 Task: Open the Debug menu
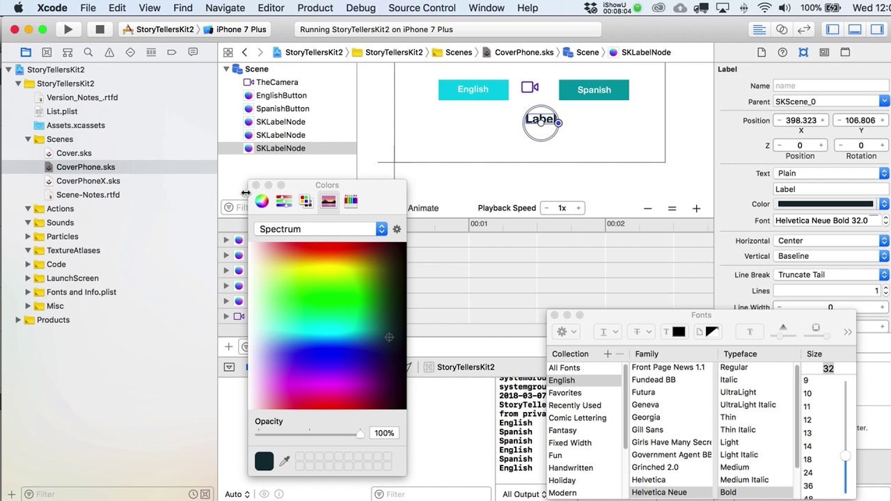pos(361,8)
